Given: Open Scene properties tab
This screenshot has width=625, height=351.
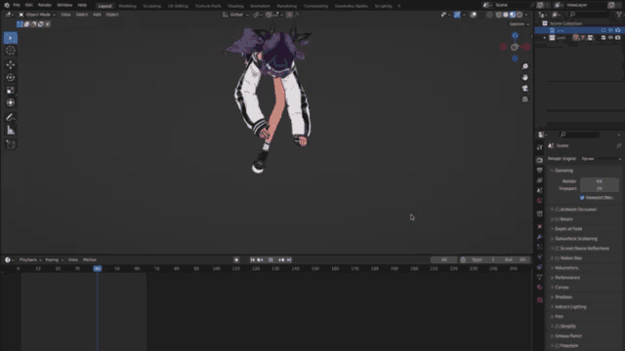Looking at the screenshot, I should point(540,191).
